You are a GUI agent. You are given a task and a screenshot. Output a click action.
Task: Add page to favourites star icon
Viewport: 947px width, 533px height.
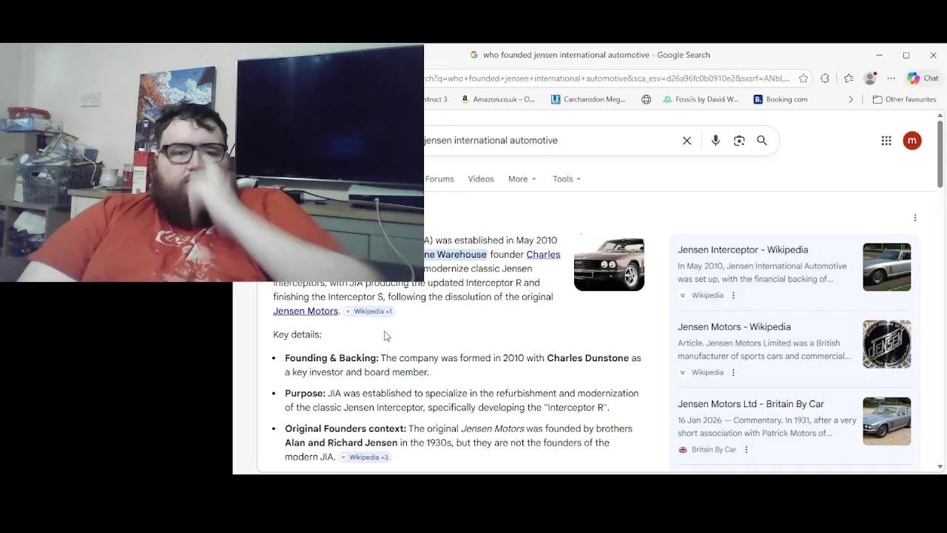click(x=803, y=78)
